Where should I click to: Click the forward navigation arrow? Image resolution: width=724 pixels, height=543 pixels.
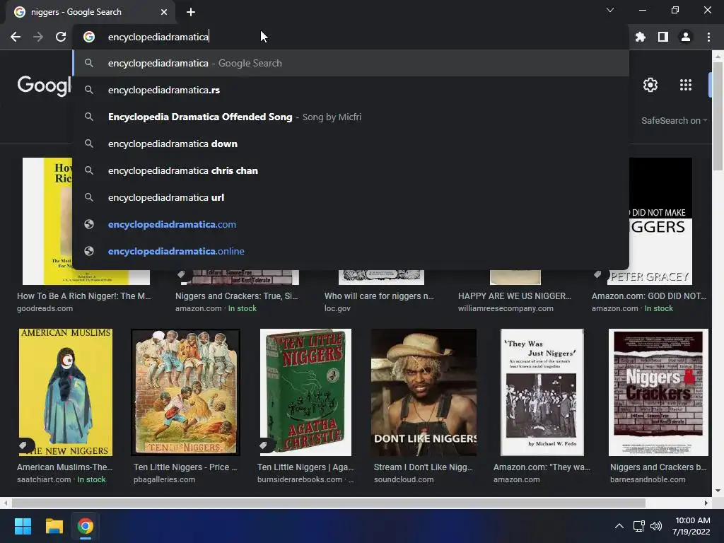pyautogui.click(x=38, y=37)
